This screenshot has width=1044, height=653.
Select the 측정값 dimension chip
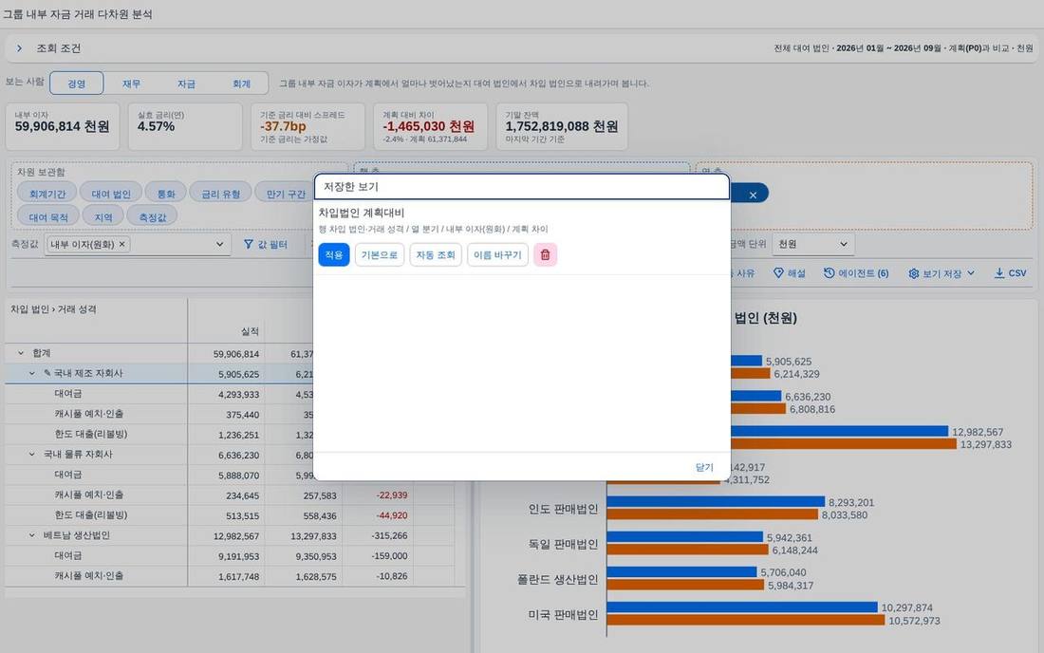[x=153, y=217]
